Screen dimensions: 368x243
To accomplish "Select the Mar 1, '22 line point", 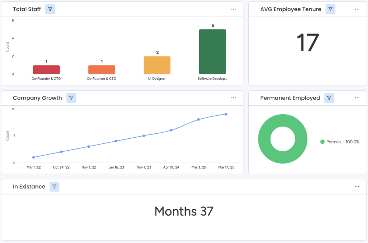I will click(x=33, y=157).
